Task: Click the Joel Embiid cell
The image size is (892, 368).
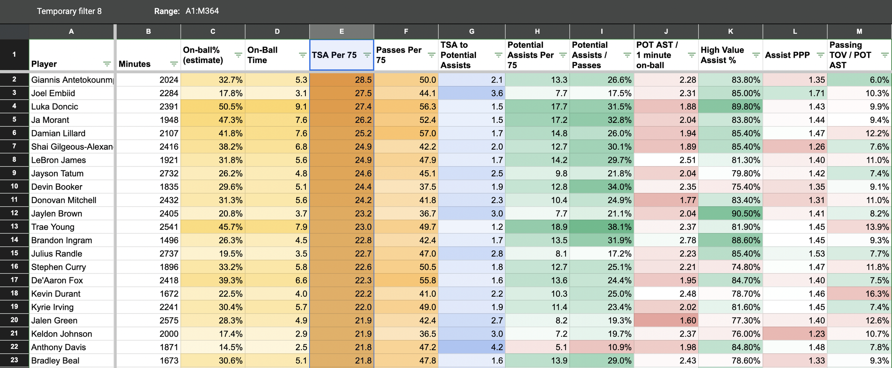Action: [71, 93]
